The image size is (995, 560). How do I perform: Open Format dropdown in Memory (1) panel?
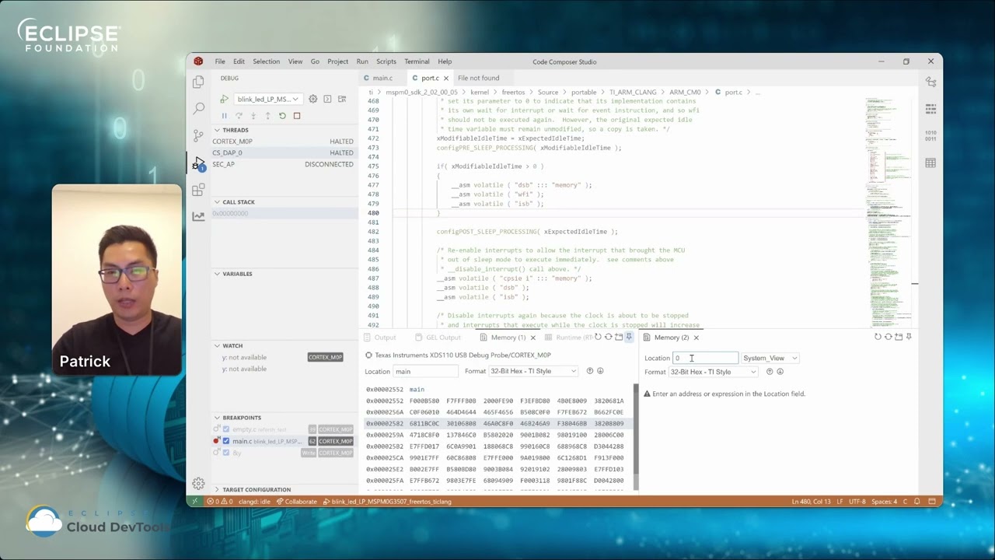coord(533,372)
